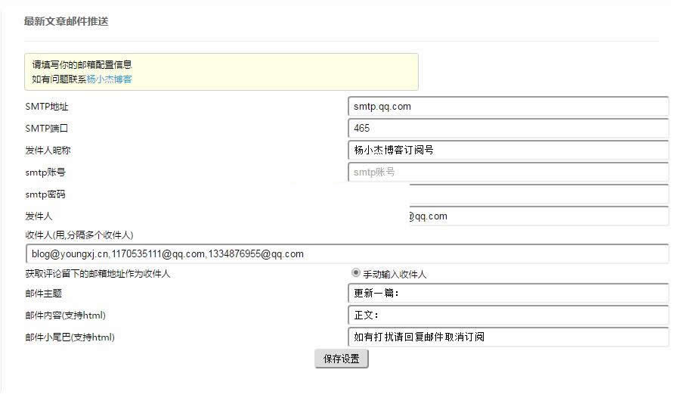Click the smtp账号 label
This screenshot has width=678, height=401.
45,173
